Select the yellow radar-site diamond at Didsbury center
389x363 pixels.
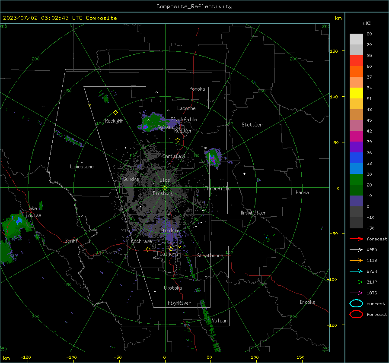pos(165,188)
